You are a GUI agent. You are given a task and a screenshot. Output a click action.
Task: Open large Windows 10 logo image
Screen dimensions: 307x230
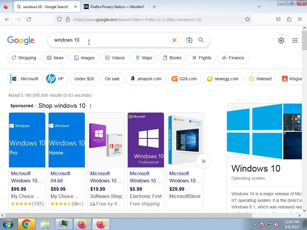pos(255,131)
